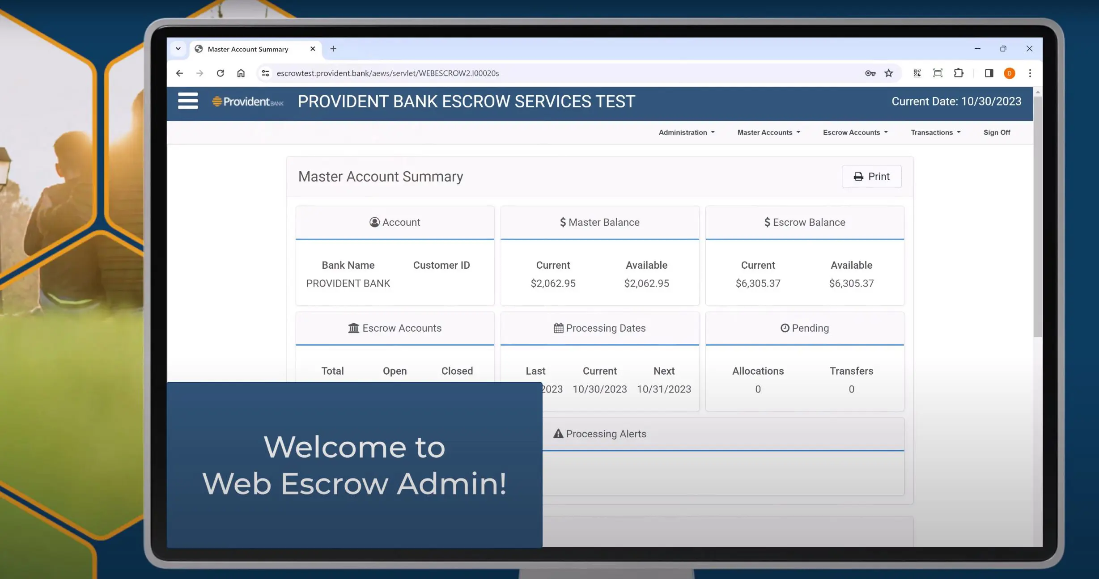The width and height of the screenshot is (1099, 579).
Task: Click the Allocations label under Pending
Action: pos(758,371)
